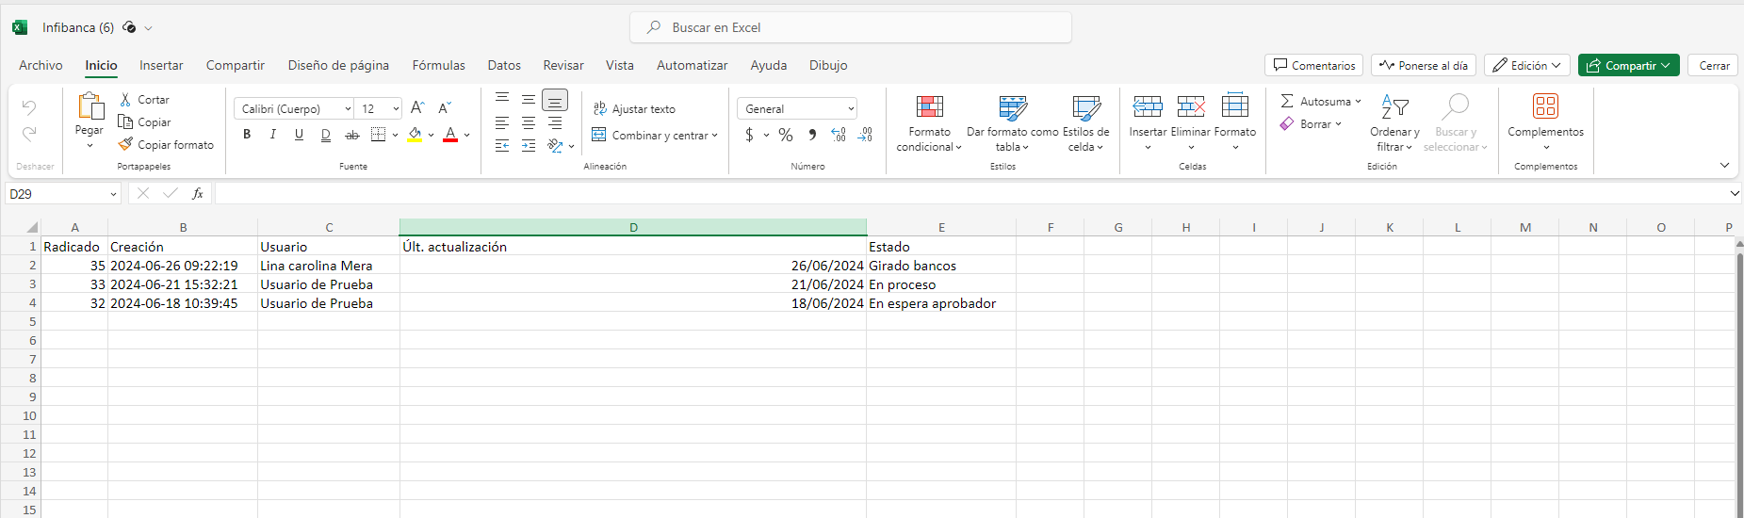Switch to Diseño de página tab
This screenshot has width=1744, height=518.
click(338, 65)
